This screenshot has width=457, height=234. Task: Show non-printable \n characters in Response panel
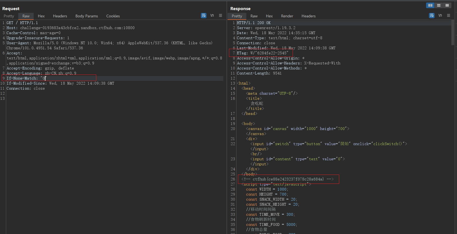tap(440, 15)
